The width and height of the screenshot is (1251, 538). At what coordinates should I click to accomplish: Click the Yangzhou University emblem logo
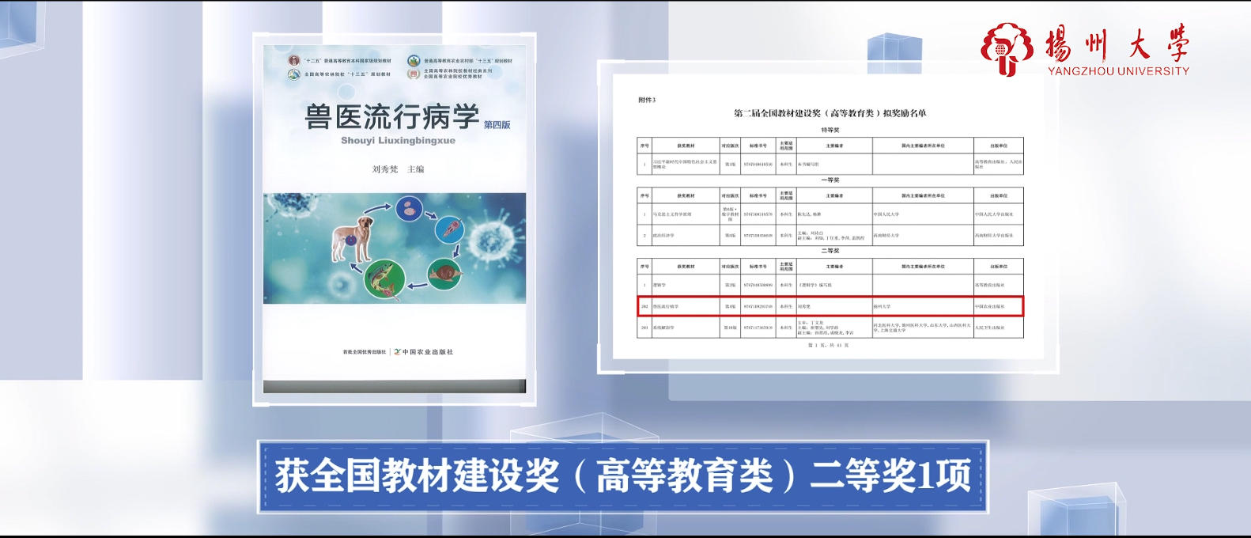click(x=1007, y=47)
